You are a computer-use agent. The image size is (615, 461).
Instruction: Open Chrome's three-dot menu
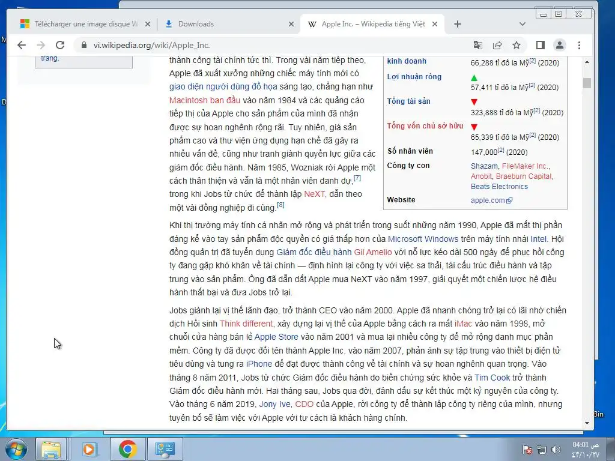580,46
